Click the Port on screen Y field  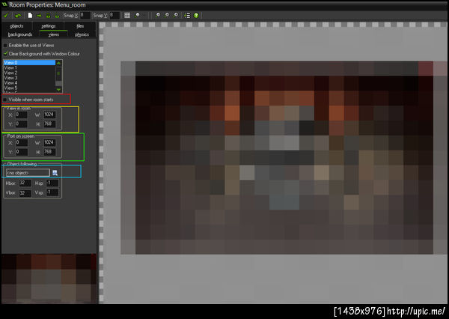pyautogui.click(x=22, y=152)
